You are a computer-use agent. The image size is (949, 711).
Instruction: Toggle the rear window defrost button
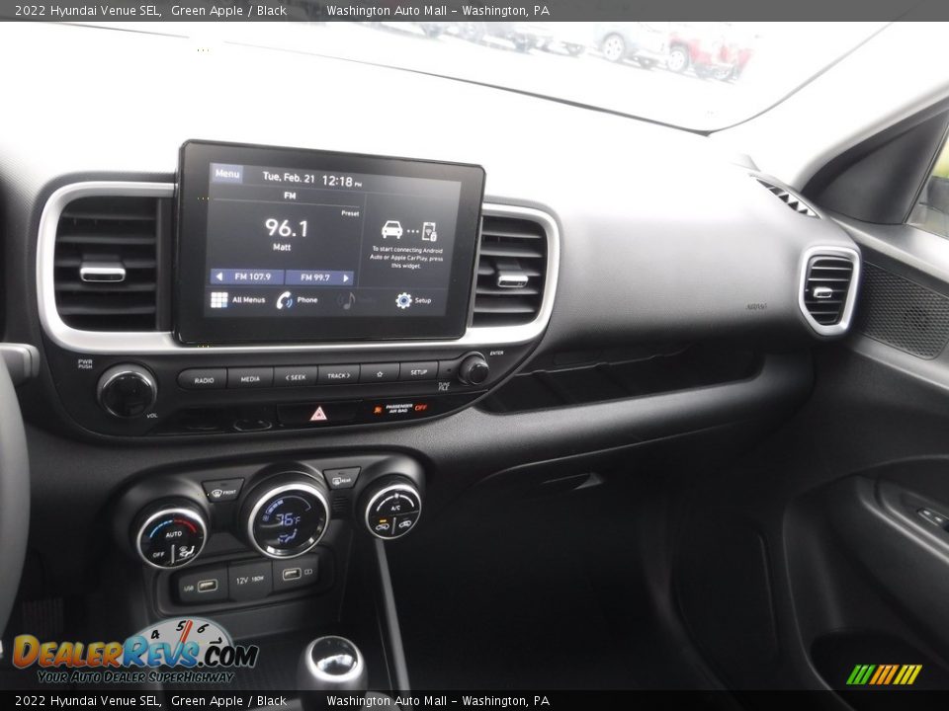click(341, 479)
